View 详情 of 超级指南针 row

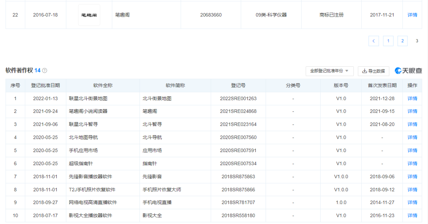[412, 164]
